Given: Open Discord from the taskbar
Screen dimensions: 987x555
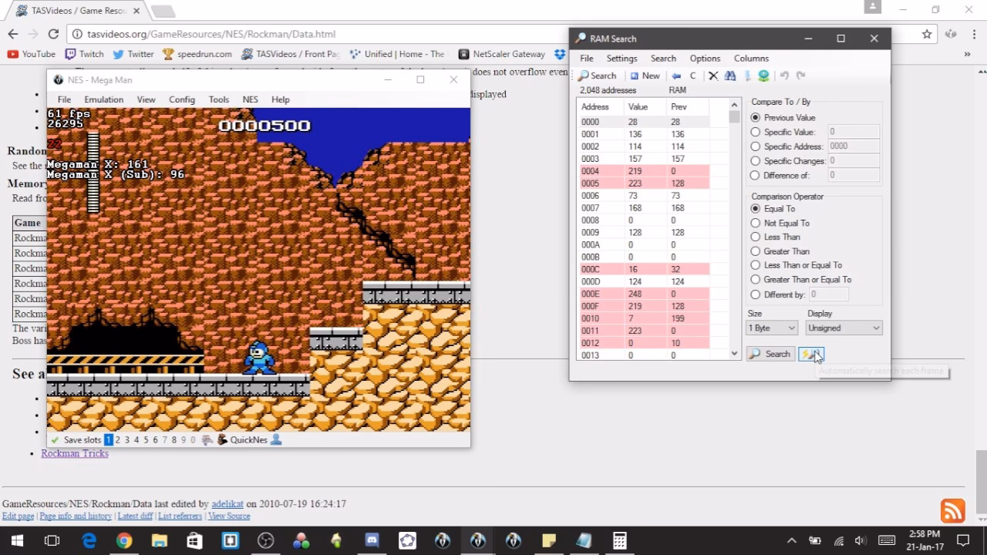Looking at the screenshot, I should (x=372, y=541).
